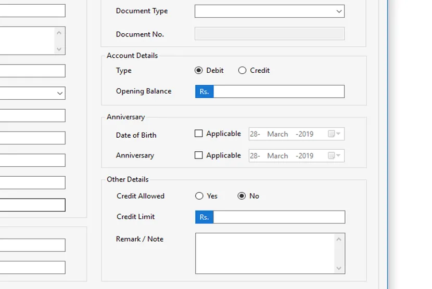Viewport: 432px width, 289px height.
Task: Click the Document No. field
Action: pos(269,34)
